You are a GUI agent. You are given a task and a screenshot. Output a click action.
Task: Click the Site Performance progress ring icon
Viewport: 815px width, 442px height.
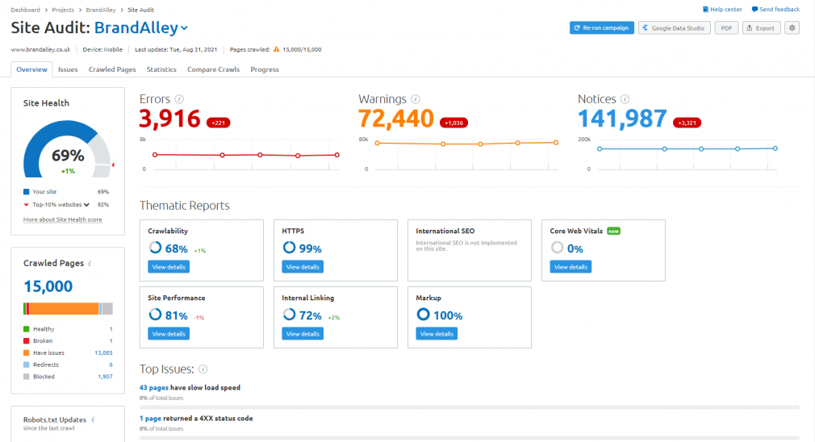(x=155, y=315)
